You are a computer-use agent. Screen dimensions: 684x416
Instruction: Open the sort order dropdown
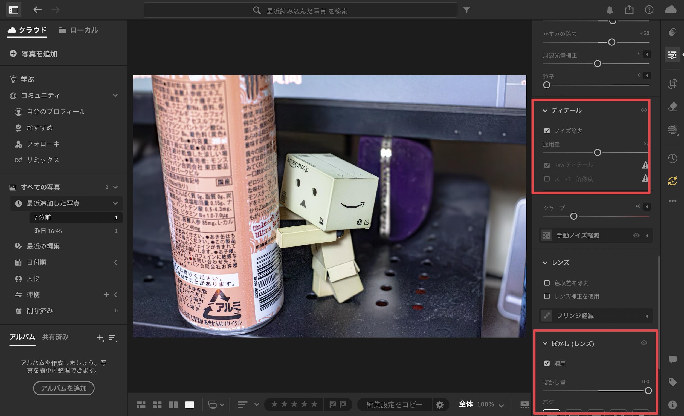[257, 404]
